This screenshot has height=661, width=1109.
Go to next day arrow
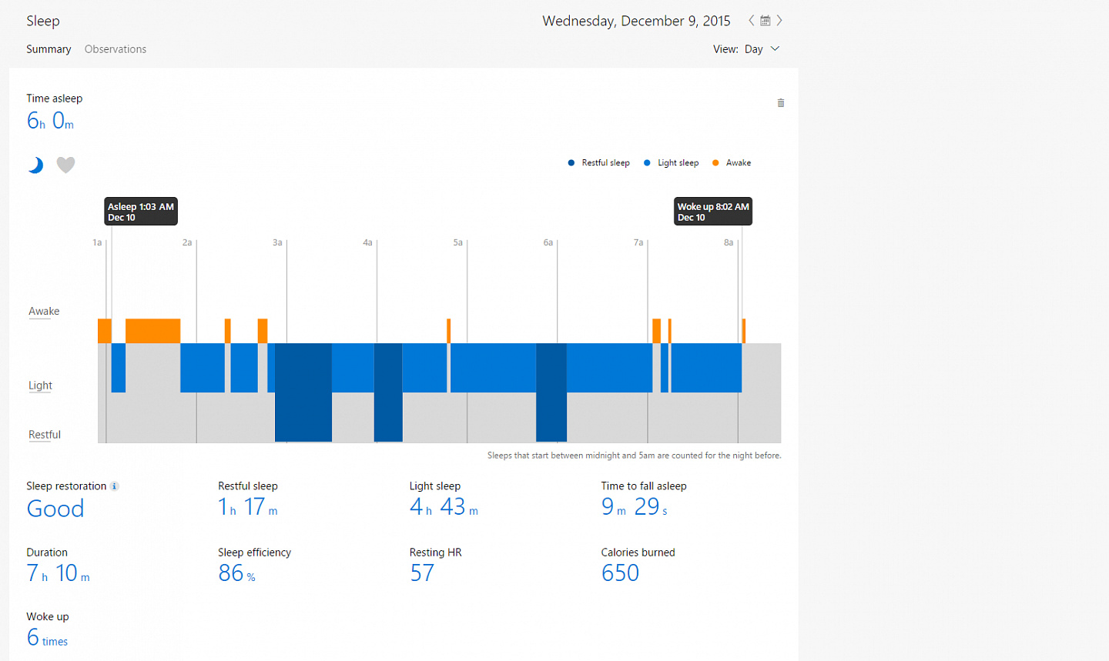[779, 21]
